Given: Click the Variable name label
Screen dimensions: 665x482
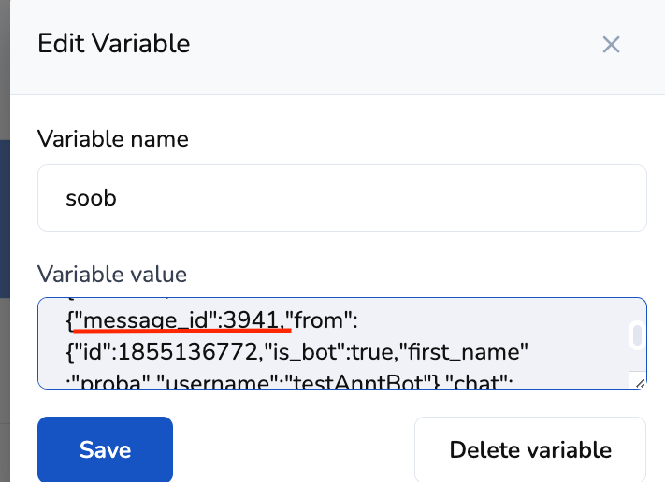Looking at the screenshot, I should point(112,139).
